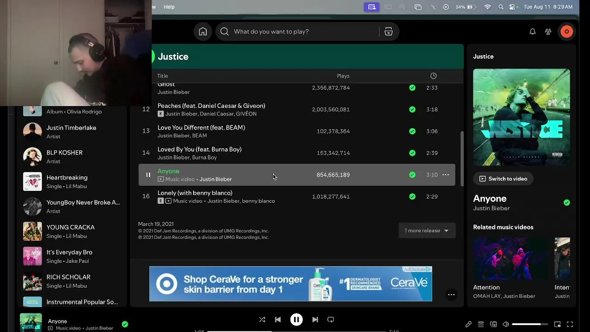Open Connect to a device icon
590x332 pixels.
pyautogui.click(x=493, y=324)
